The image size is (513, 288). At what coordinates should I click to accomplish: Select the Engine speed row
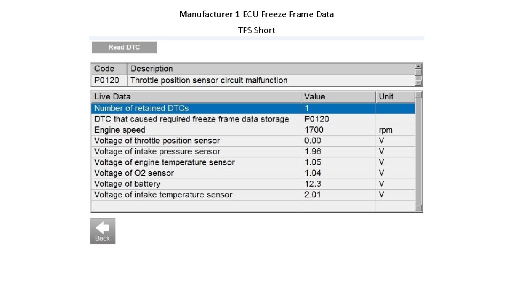point(253,130)
